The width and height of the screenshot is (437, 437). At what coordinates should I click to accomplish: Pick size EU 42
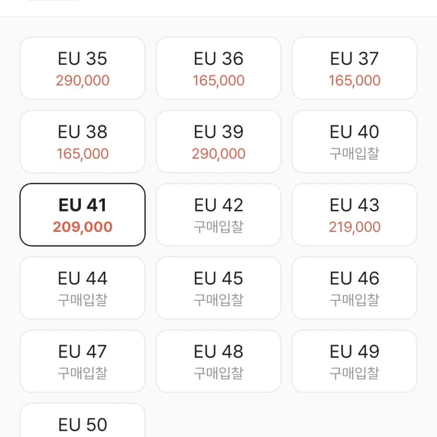point(218,215)
